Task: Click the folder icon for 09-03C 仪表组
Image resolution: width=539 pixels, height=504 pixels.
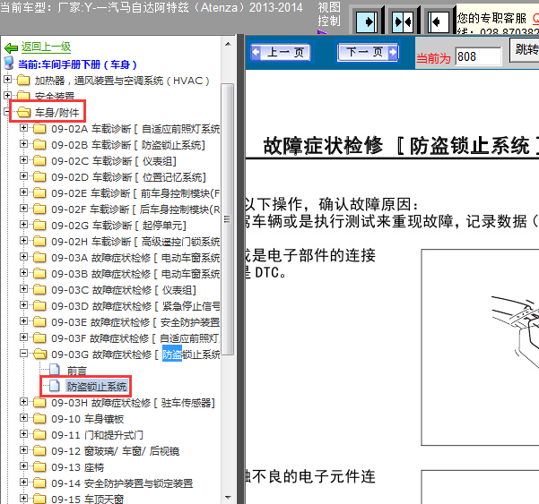Action: (39, 289)
